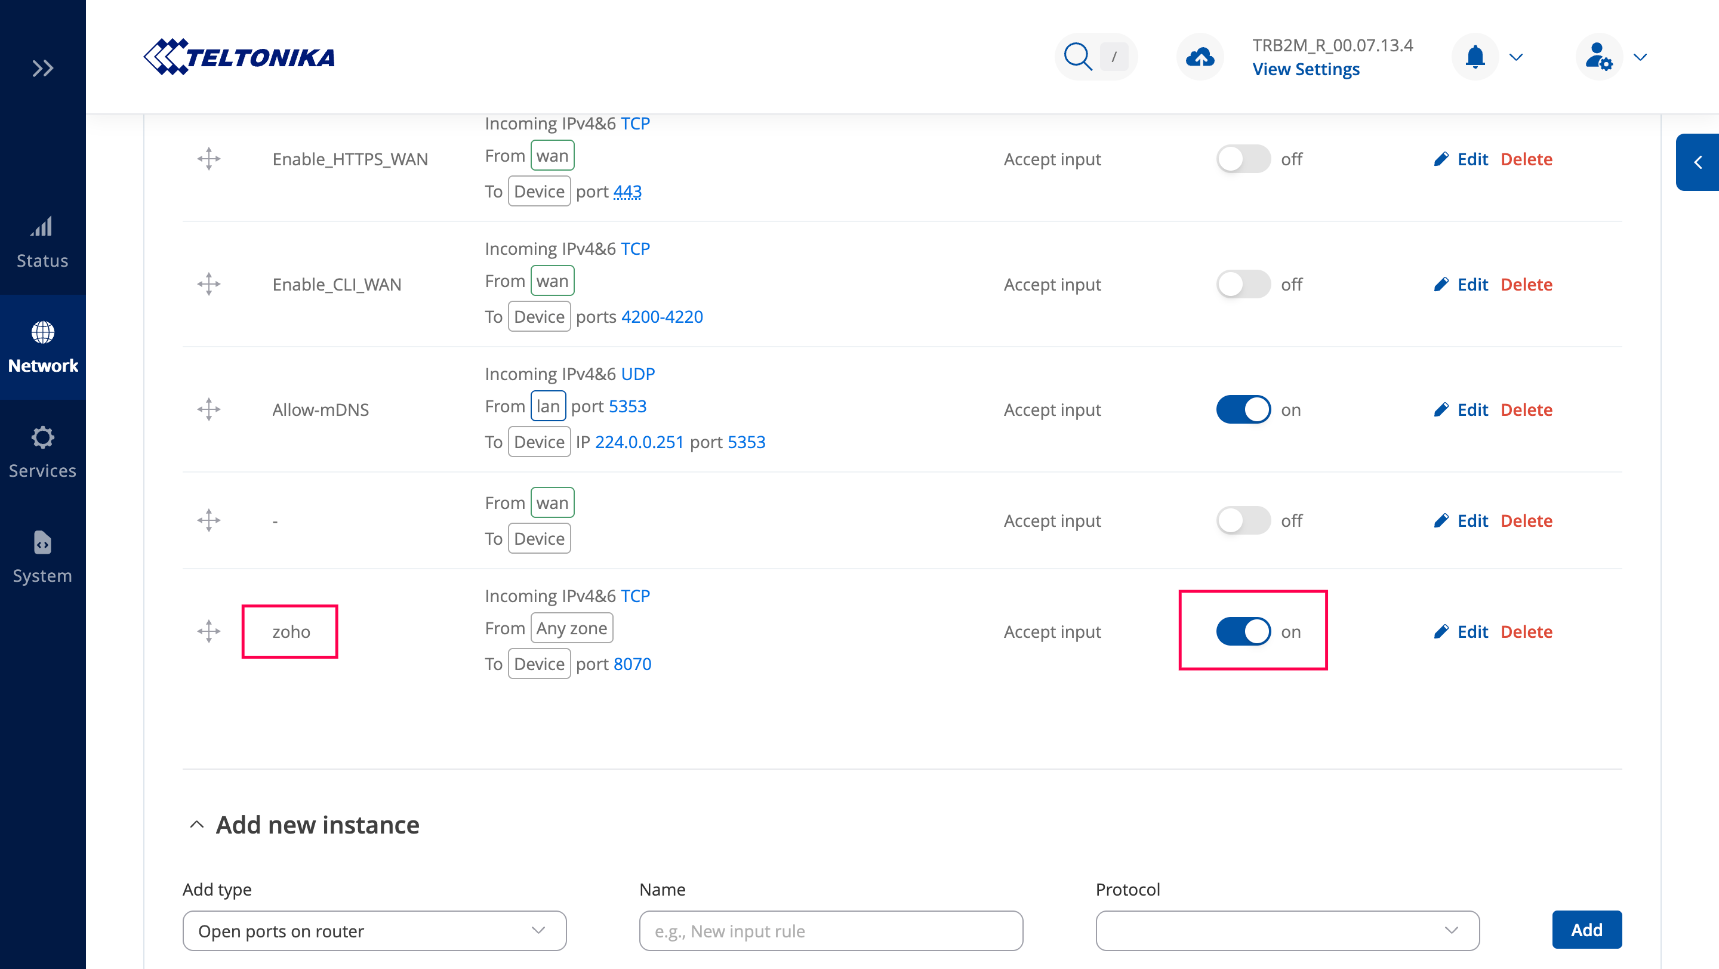Turn off the zoho rule toggle

[1243, 631]
